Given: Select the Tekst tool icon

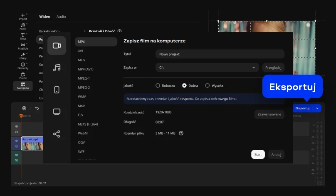Looking at the screenshot, I should pos(23,36).
